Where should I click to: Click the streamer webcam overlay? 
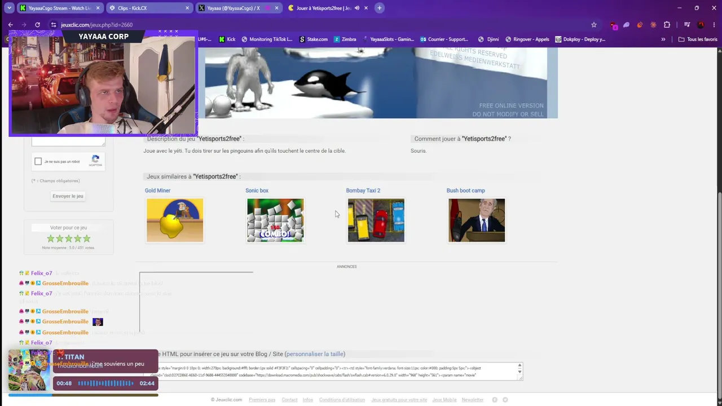(x=103, y=83)
